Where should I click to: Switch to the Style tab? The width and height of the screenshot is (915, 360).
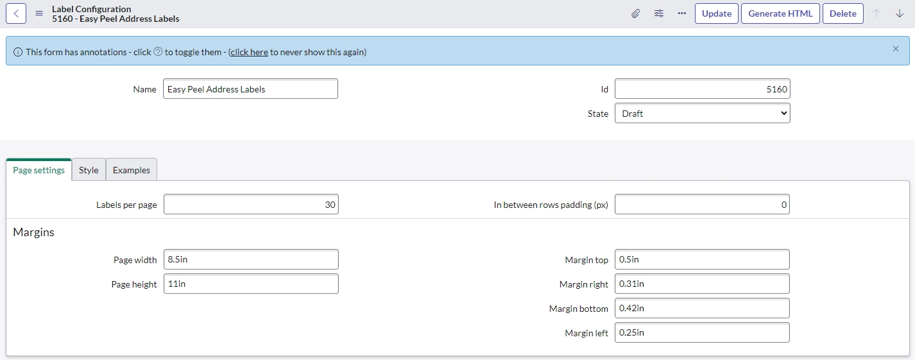tap(89, 170)
